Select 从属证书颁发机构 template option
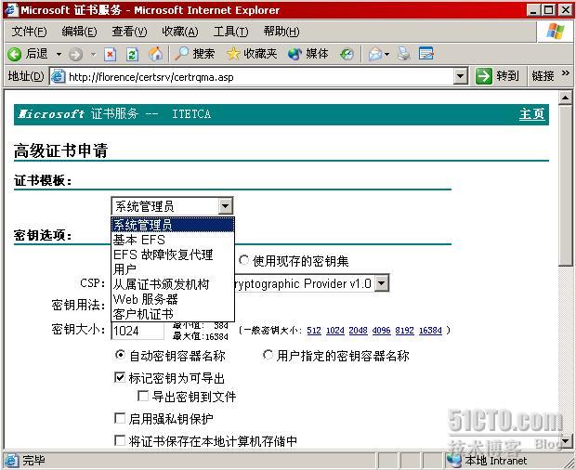The width and height of the screenshot is (576, 470). (x=173, y=284)
